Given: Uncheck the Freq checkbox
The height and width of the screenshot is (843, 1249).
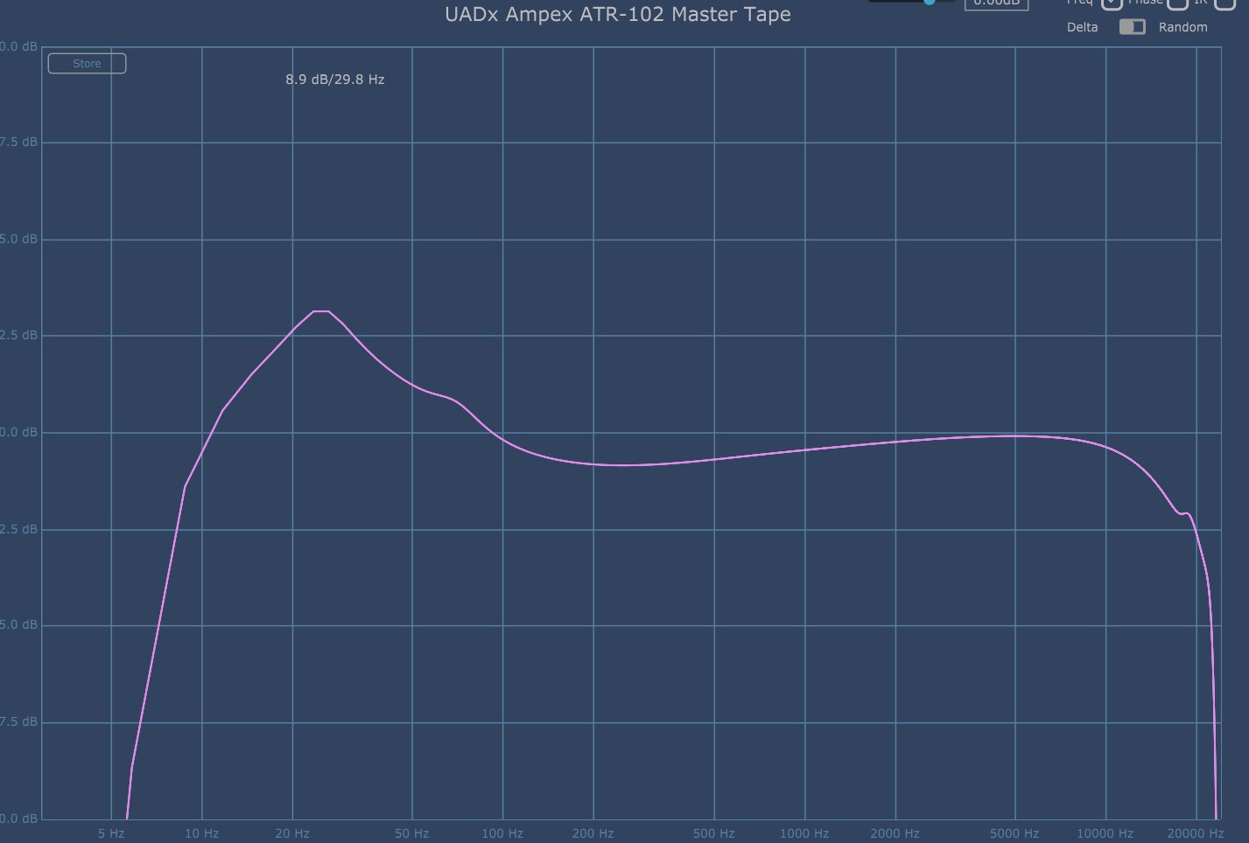Looking at the screenshot, I should 1112,3.
